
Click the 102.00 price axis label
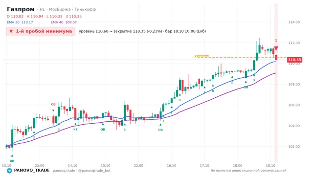[x=294, y=147]
